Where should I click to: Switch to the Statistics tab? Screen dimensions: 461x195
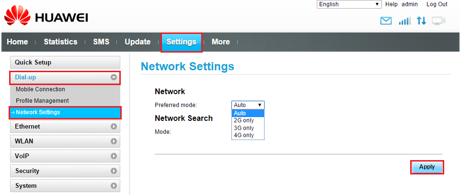[60, 42]
